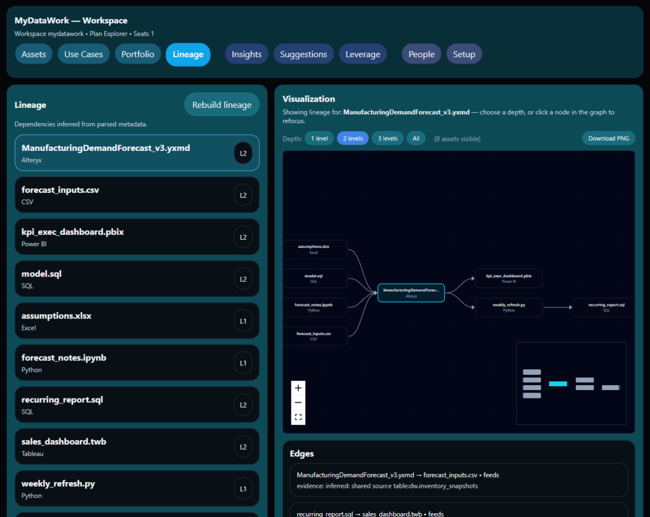Click the central ManufacturingDemandForec... graph node
The height and width of the screenshot is (517, 650).
coord(411,293)
